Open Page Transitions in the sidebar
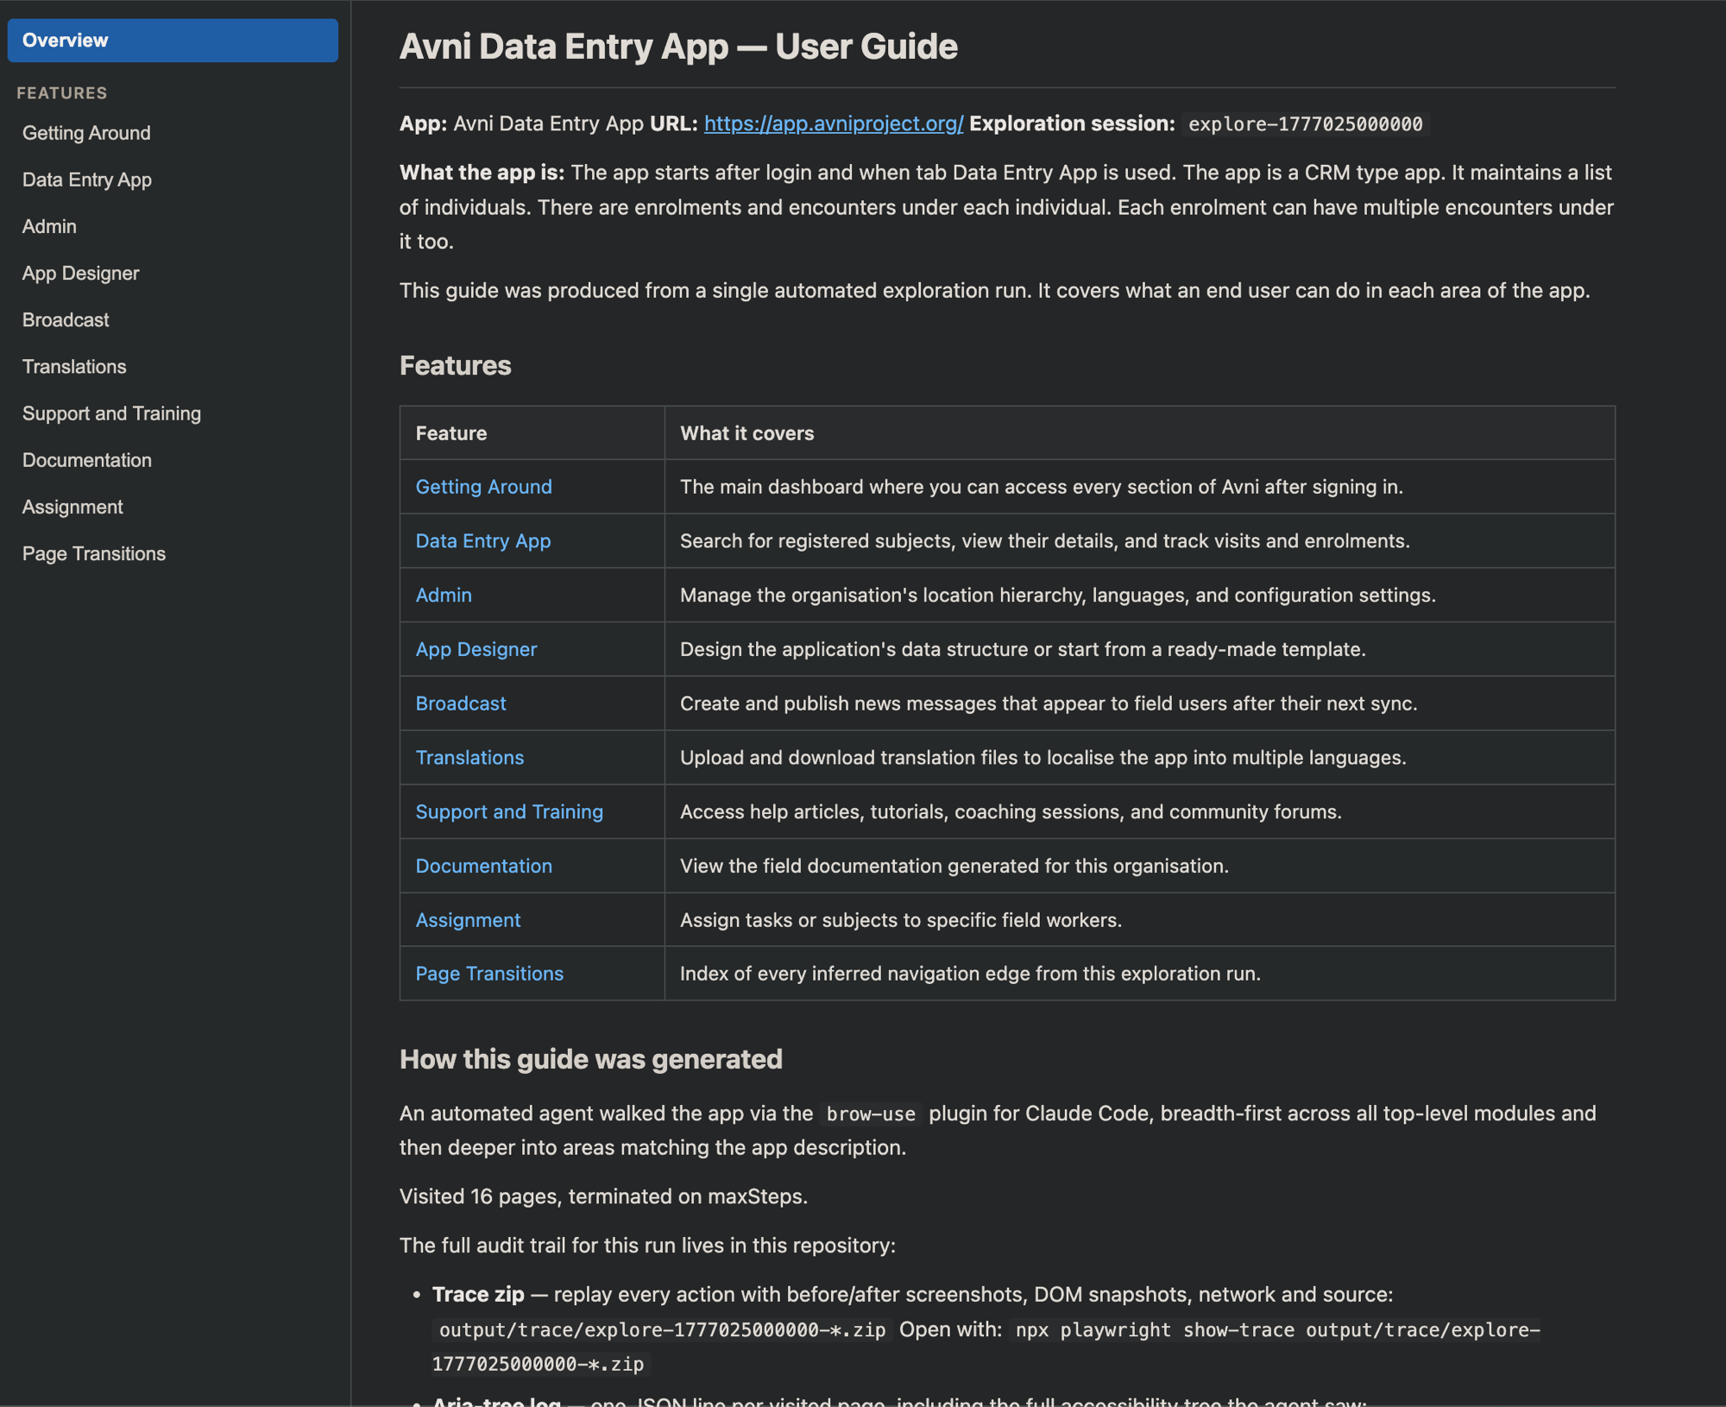1726x1407 pixels. (x=94, y=553)
